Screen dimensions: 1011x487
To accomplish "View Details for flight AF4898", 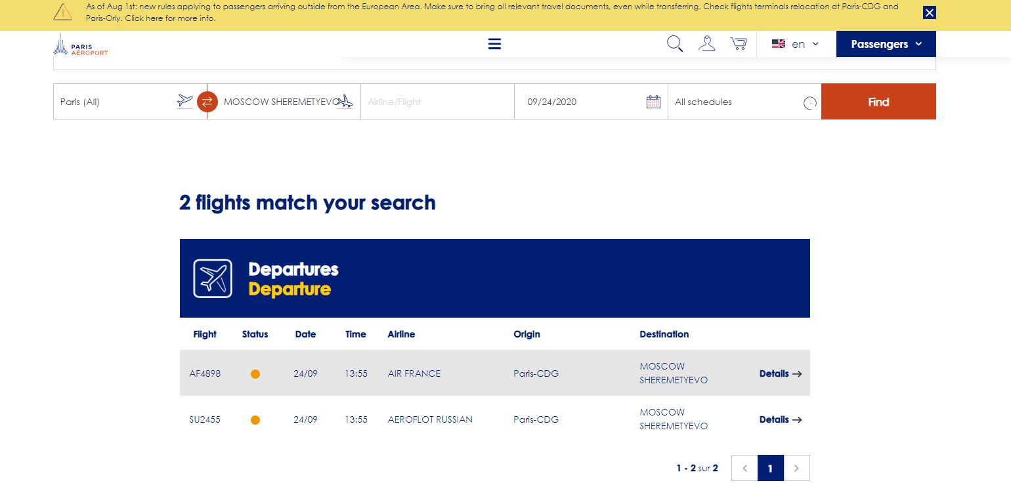I will tap(780, 373).
